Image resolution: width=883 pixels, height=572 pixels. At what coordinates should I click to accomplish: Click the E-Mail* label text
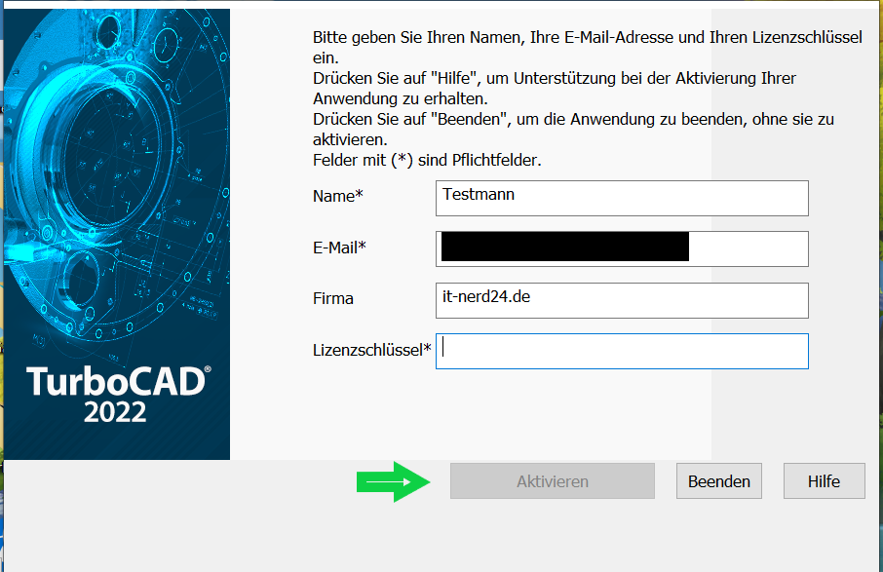click(339, 248)
